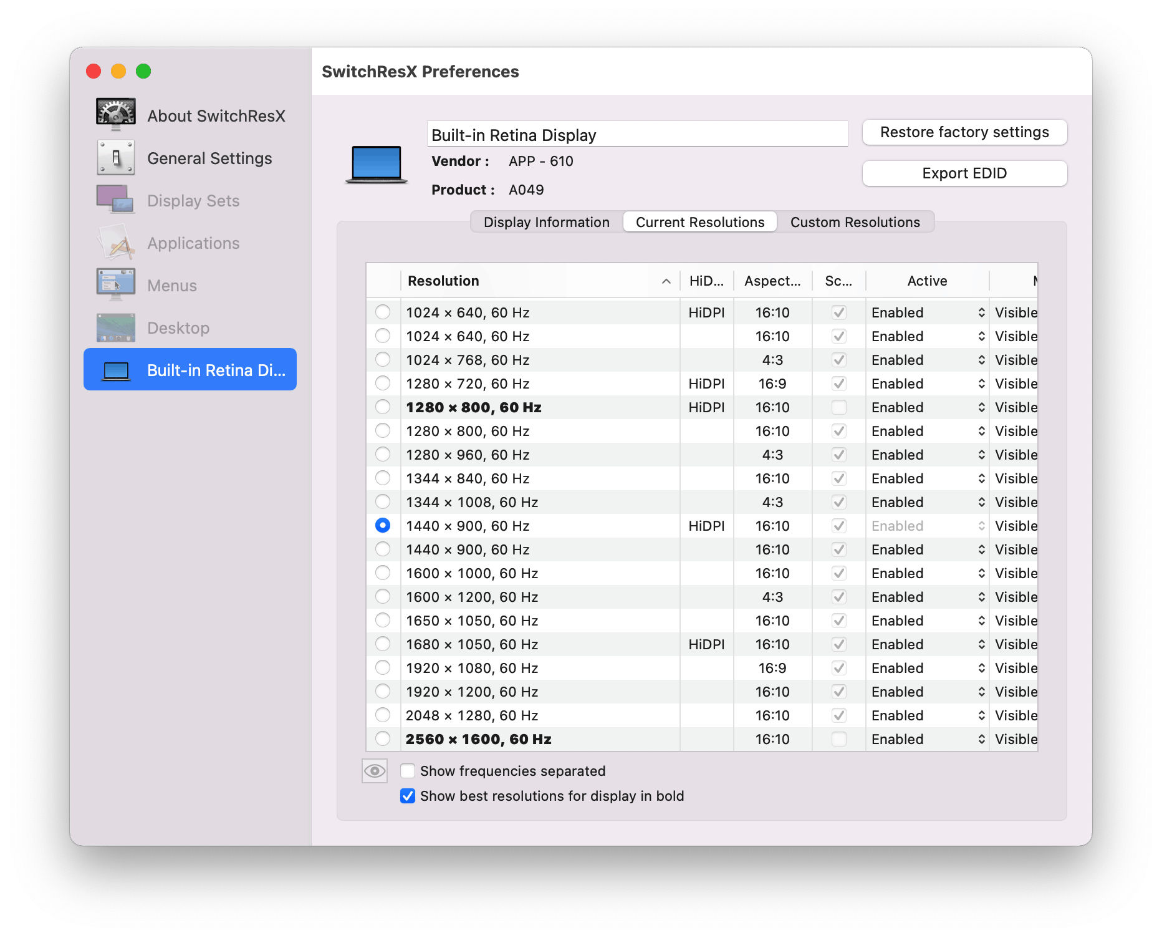Change Active state for 1024 x 768 row
1162x938 pixels.
click(x=927, y=359)
